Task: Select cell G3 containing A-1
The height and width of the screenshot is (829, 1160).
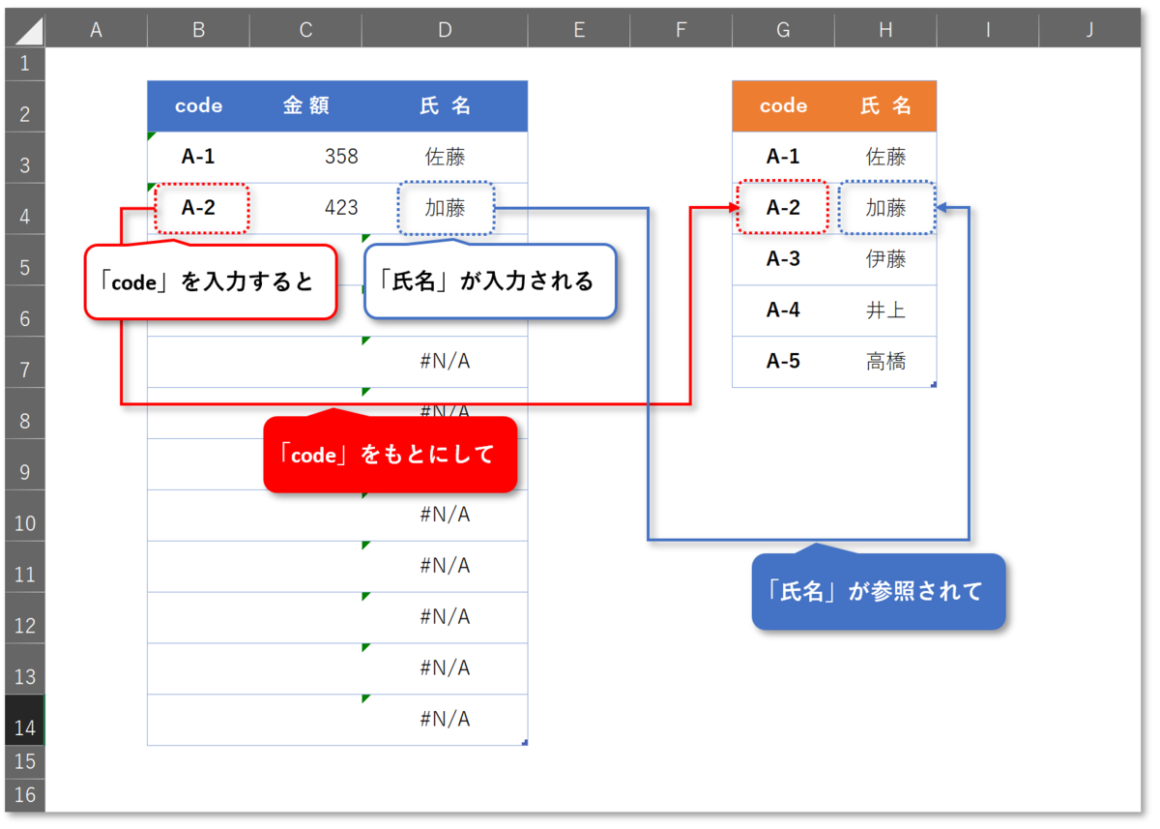Action: (x=783, y=158)
